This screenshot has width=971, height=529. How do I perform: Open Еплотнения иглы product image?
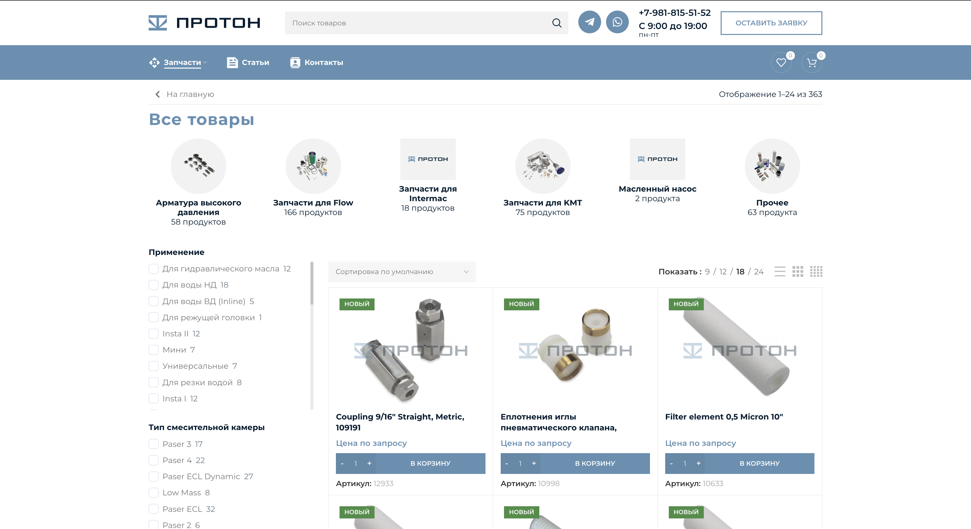click(x=575, y=350)
